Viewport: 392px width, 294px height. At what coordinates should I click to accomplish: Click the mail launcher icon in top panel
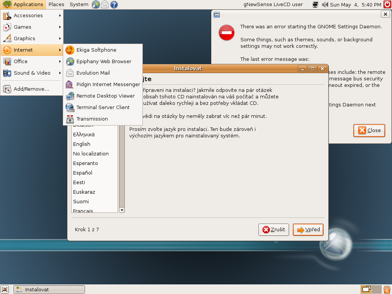[105, 5]
